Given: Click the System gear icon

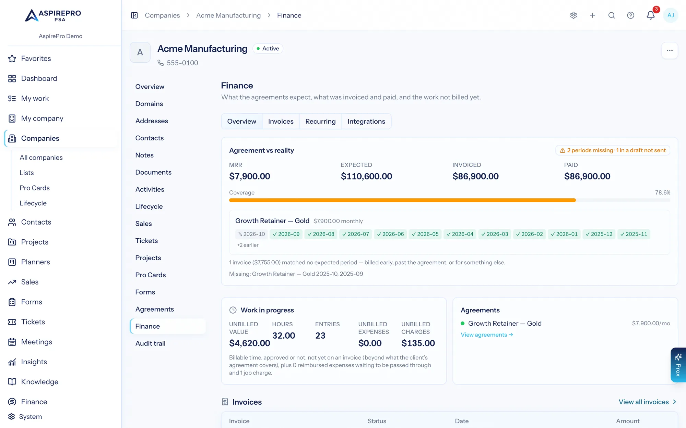Looking at the screenshot, I should pyautogui.click(x=11, y=417).
